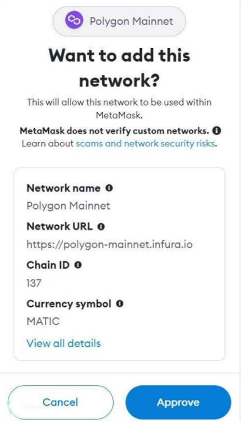Click the Polygon Mainnet network pill
Viewport: 241px width, 422px height.
click(x=120, y=21)
